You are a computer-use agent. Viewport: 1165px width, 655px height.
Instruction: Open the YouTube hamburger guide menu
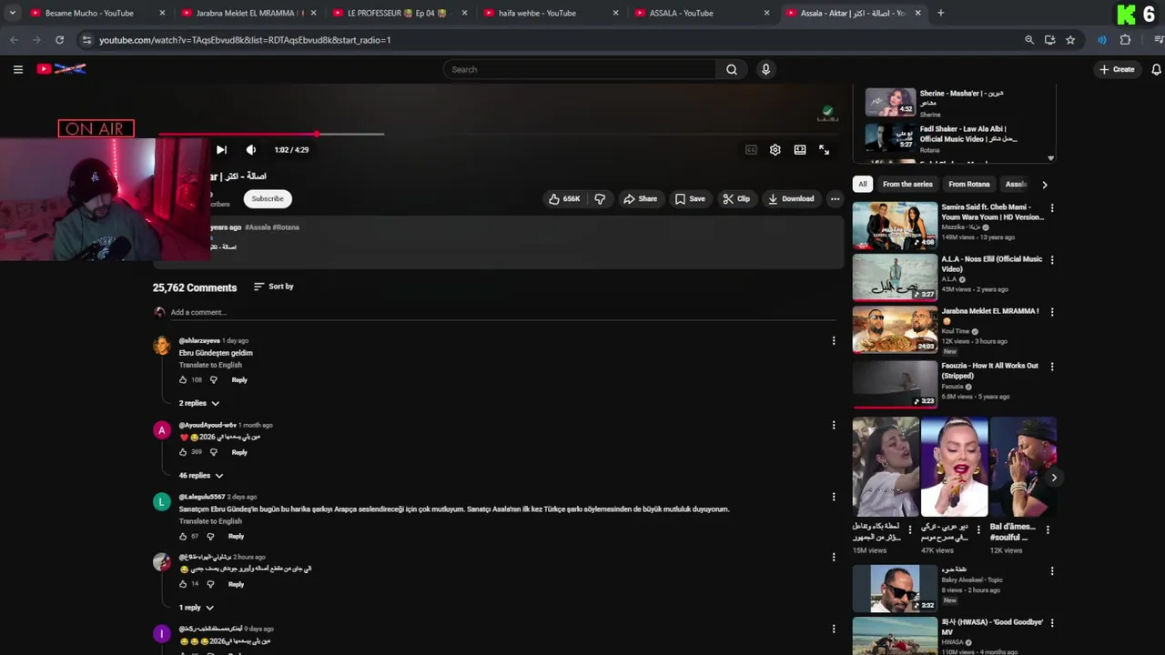point(17,69)
